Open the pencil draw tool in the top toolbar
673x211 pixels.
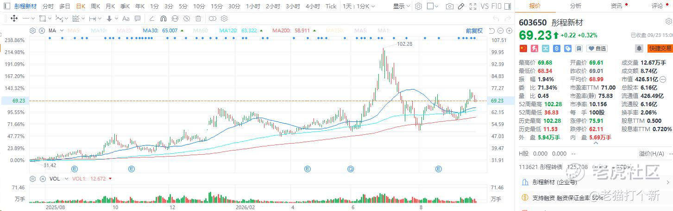point(461,6)
